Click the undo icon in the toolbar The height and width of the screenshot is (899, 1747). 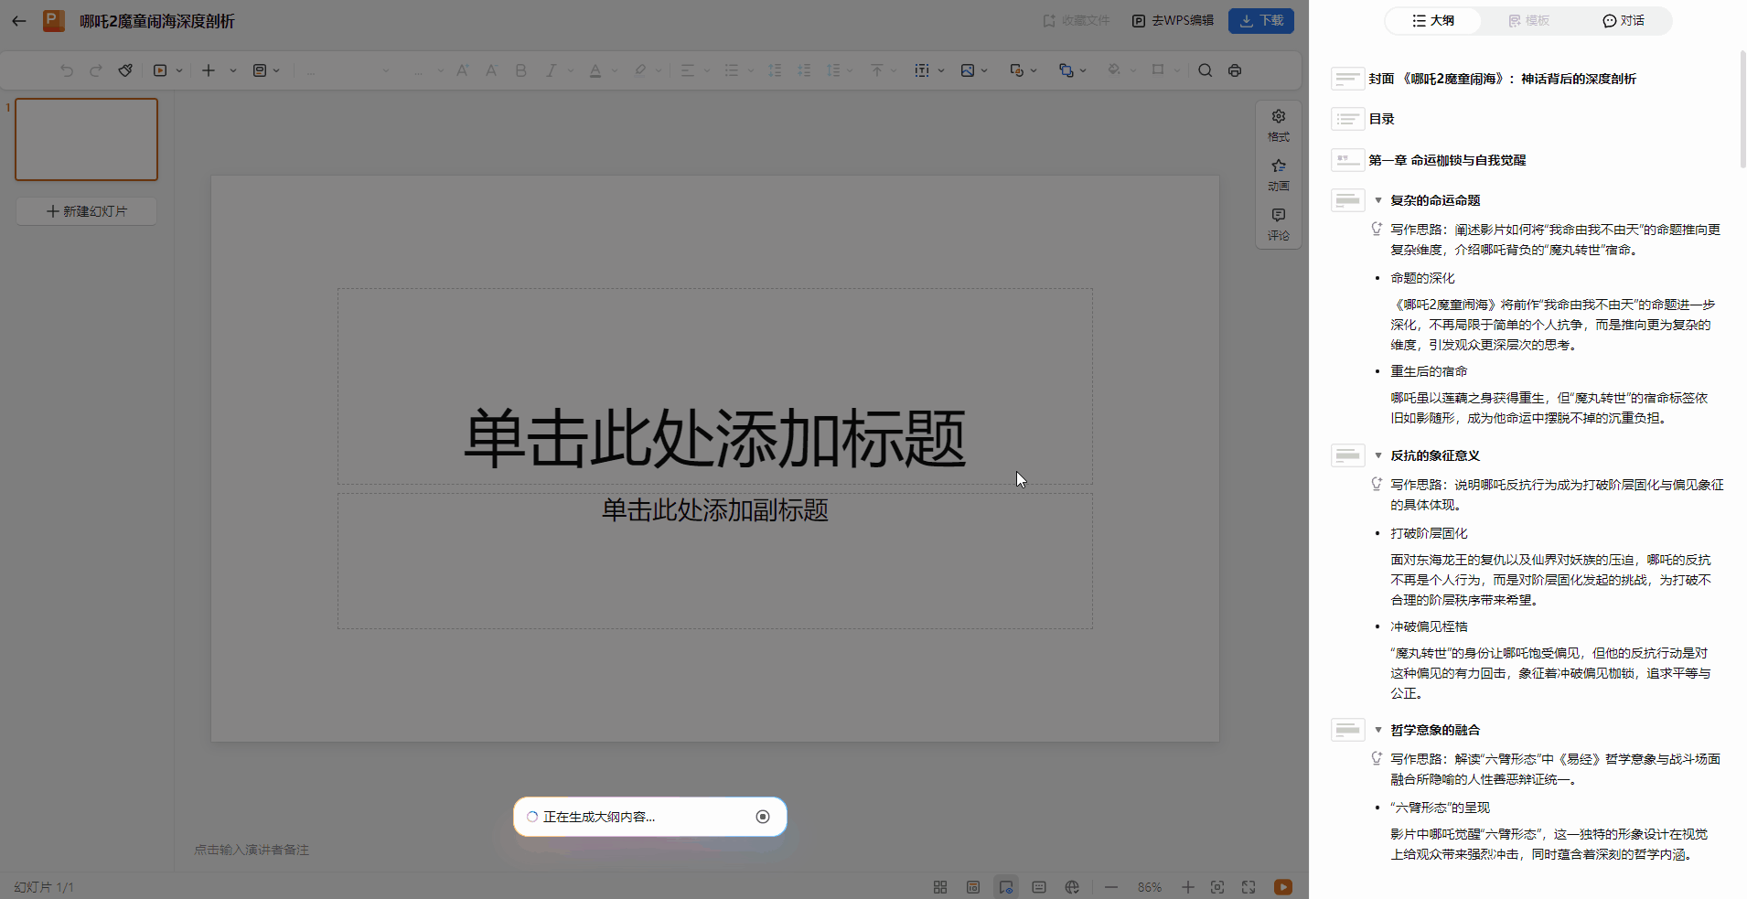coord(67,70)
